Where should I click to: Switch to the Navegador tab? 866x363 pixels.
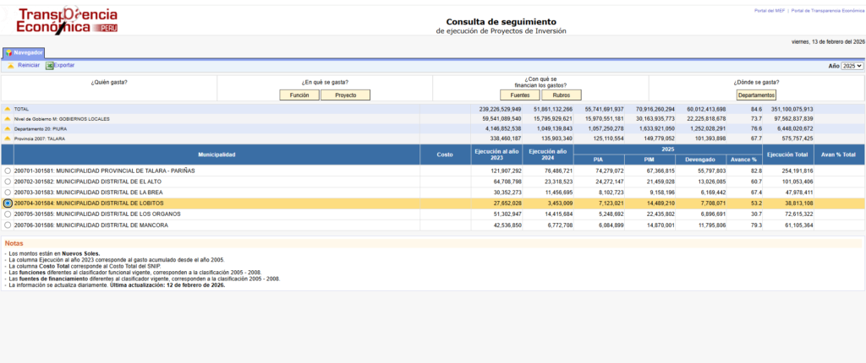click(x=28, y=52)
